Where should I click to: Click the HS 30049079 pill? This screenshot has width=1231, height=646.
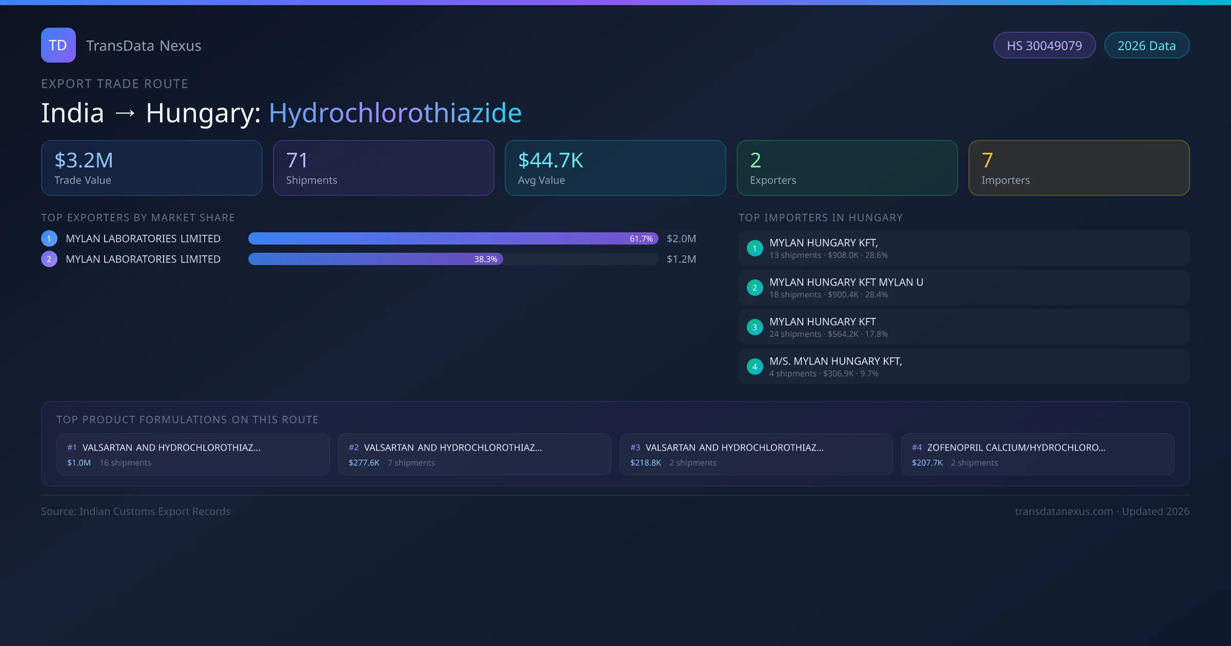tap(1044, 46)
